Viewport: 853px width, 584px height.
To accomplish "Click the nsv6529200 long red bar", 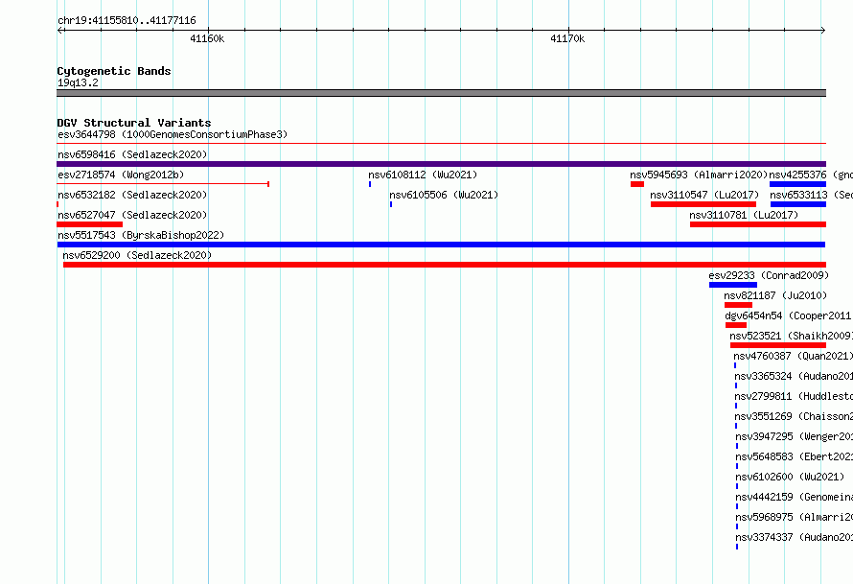I will coord(445,265).
